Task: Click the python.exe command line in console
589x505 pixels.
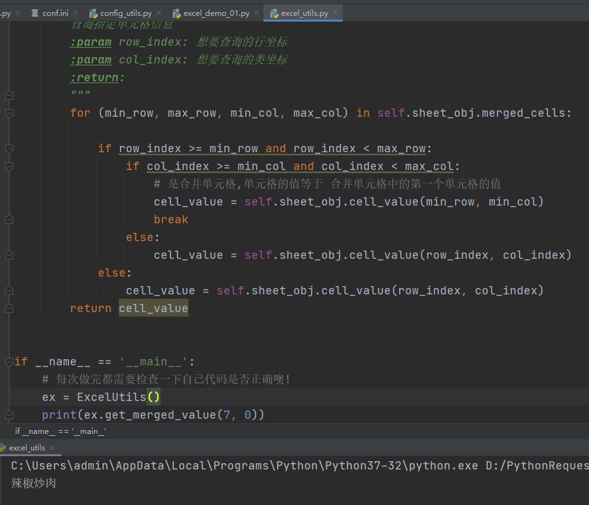Action: click(x=300, y=466)
